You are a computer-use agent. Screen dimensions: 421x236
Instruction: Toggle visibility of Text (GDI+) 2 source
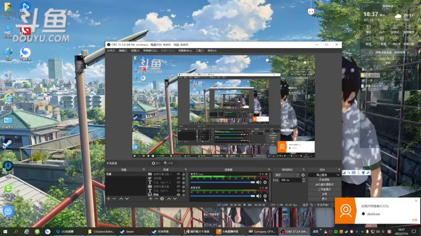pos(178,182)
